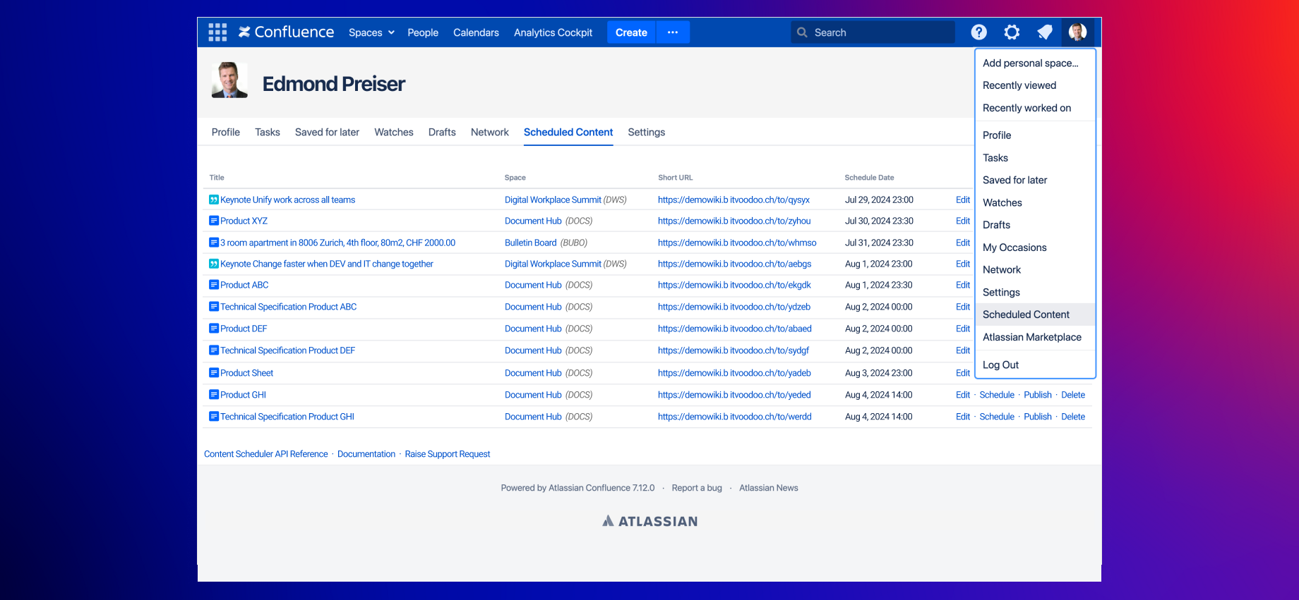Switch to the Tasks tab

[268, 132]
